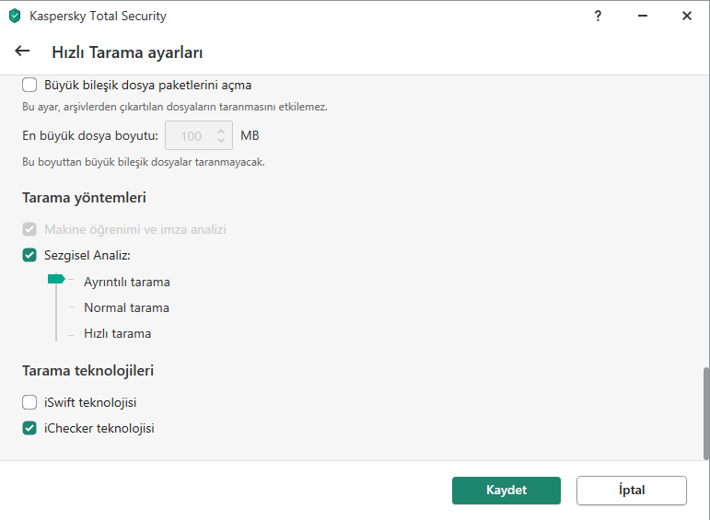
Task: Disable iChecker teknolojisi checkbox
Action: (29, 428)
